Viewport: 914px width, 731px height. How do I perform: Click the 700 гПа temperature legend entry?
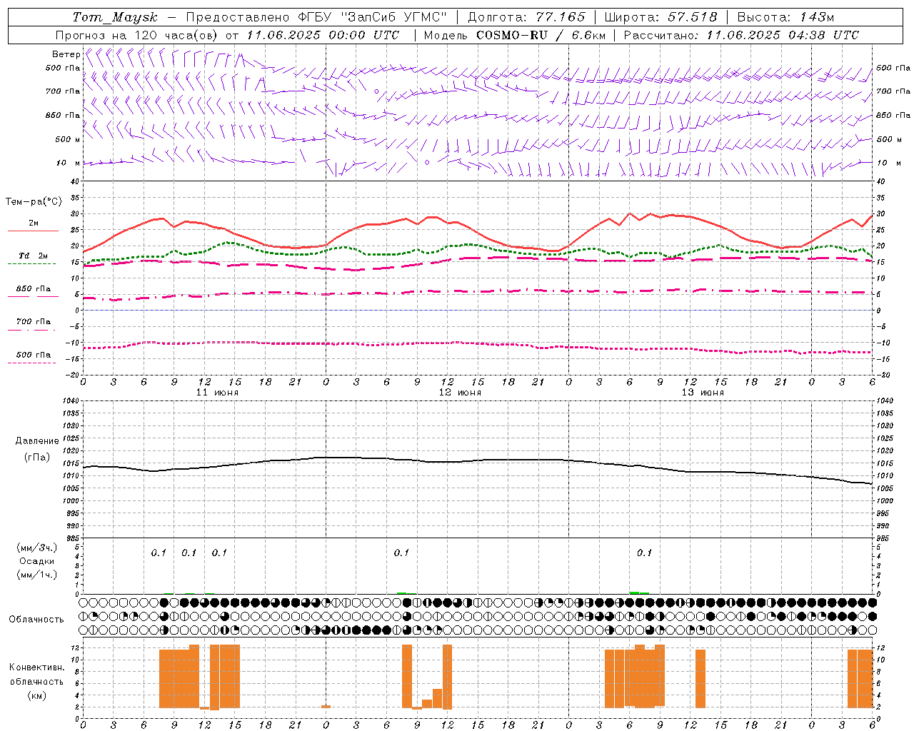[x=33, y=321]
